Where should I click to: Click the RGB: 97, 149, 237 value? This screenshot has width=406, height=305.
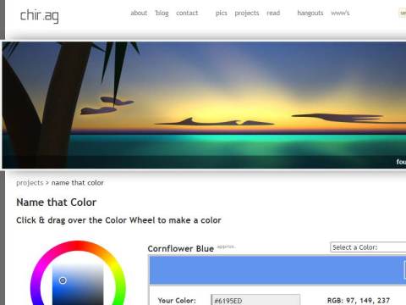359,301
